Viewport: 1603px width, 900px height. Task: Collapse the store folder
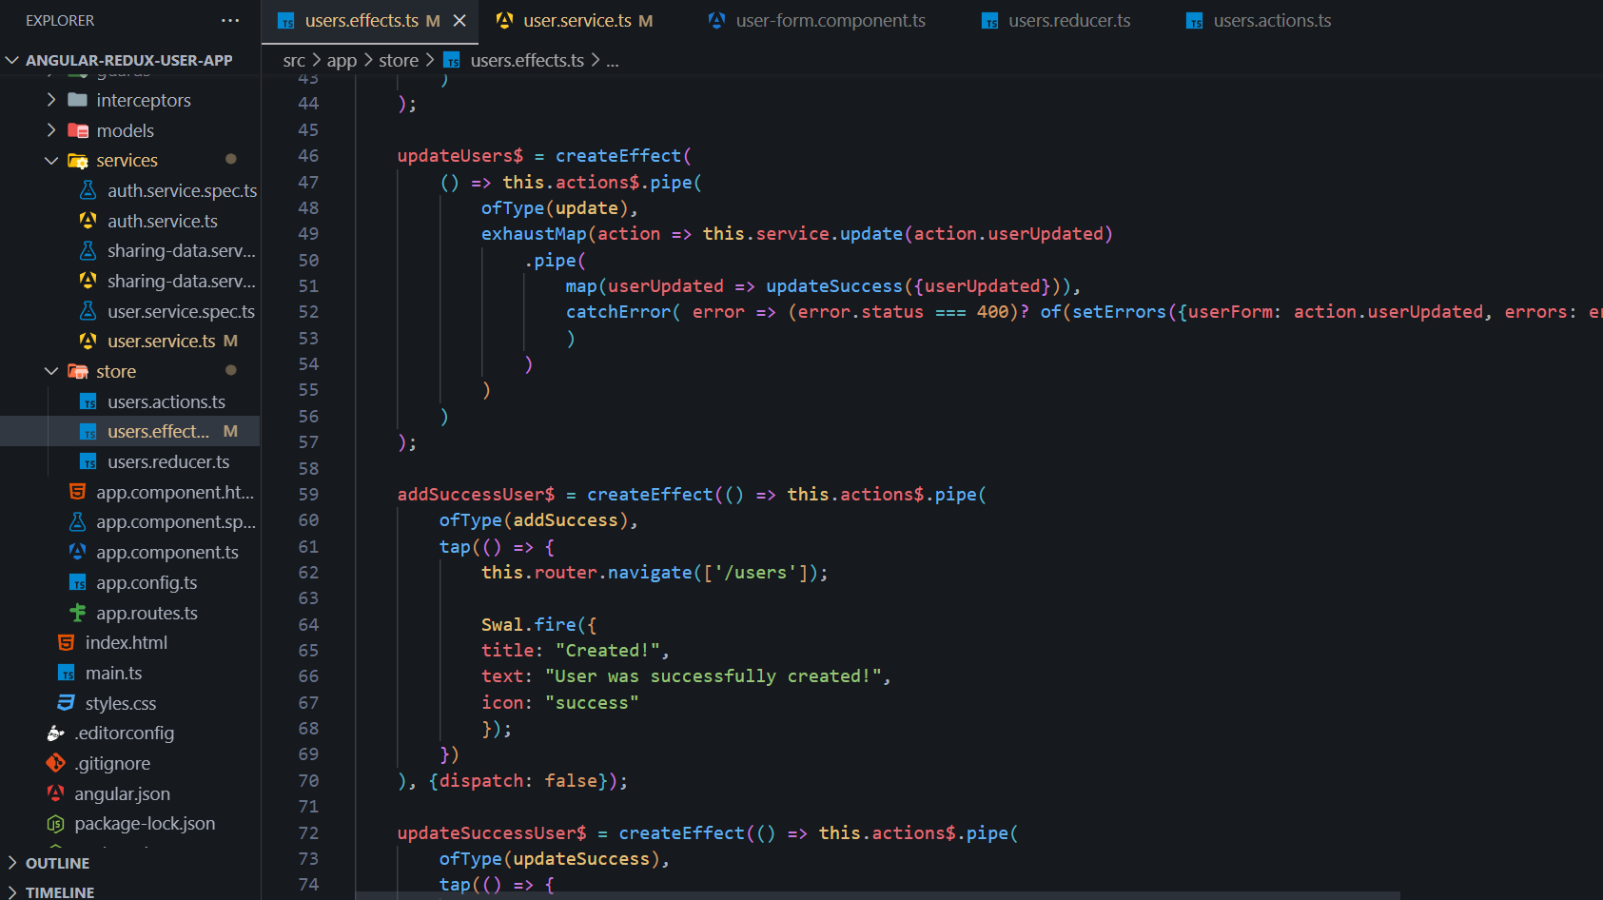point(51,371)
